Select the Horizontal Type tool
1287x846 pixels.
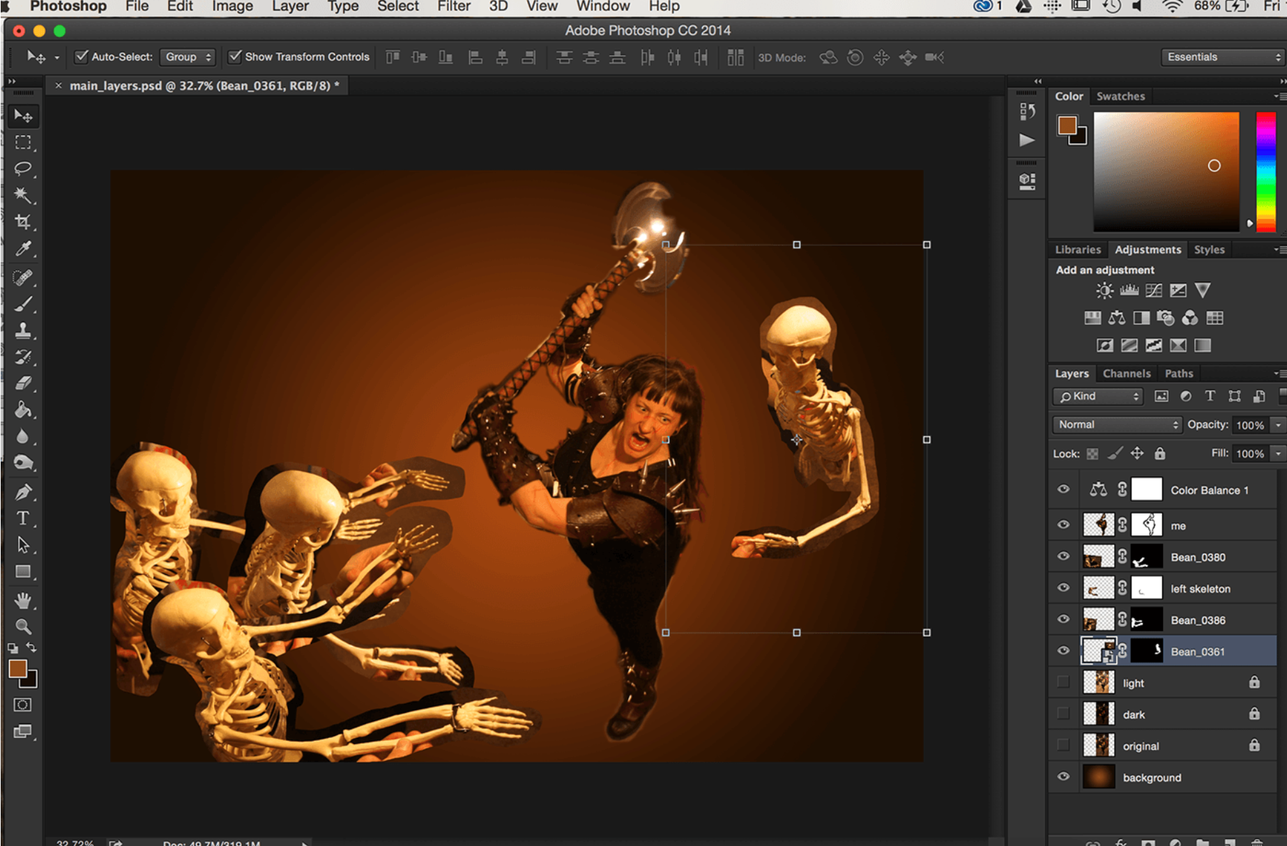[x=23, y=518]
